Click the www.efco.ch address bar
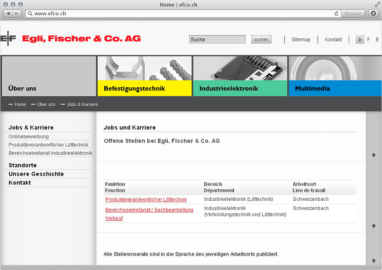The width and height of the screenshot is (382, 270). coord(183,13)
